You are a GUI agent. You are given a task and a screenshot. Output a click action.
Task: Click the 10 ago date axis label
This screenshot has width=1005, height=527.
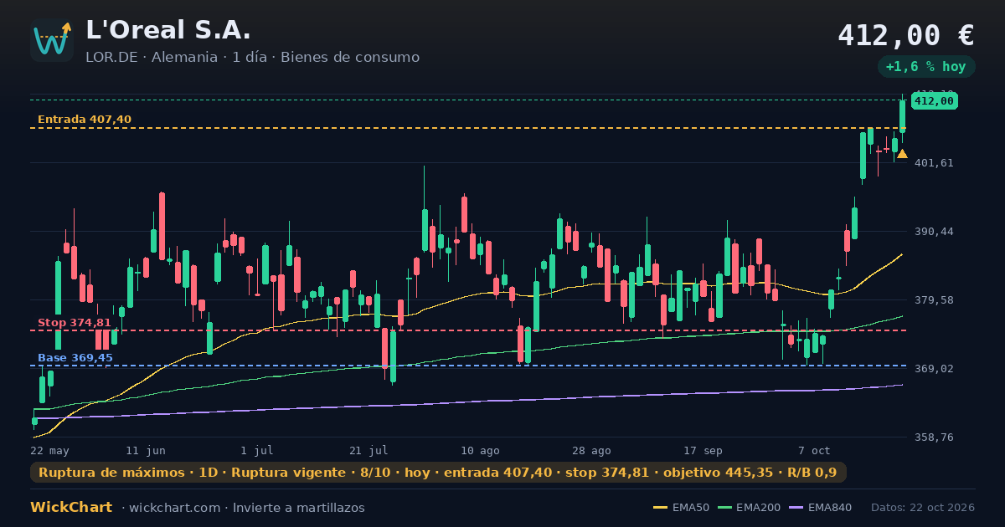[x=481, y=451]
